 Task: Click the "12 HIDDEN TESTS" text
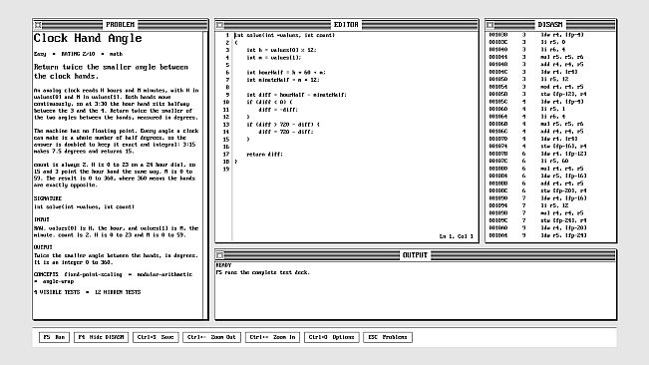118,292
